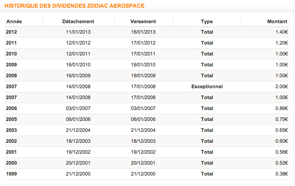Viewport: 295px width, 186px height.
Task: Click the 2.00€ exceptional amount
Action: (281, 86)
